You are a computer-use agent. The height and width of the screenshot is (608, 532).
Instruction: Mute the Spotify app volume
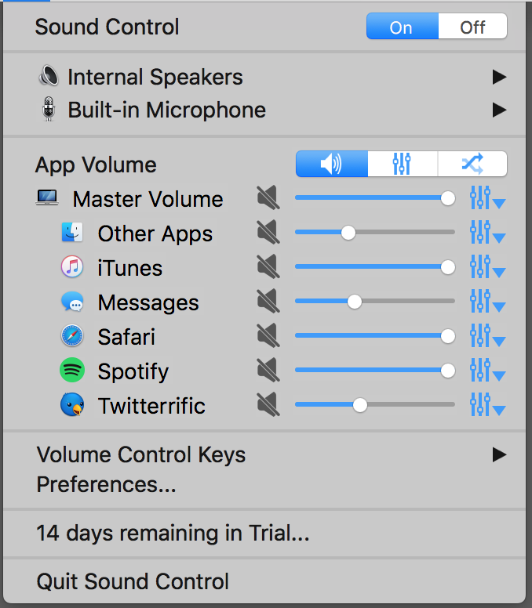[x=268, y=370]
